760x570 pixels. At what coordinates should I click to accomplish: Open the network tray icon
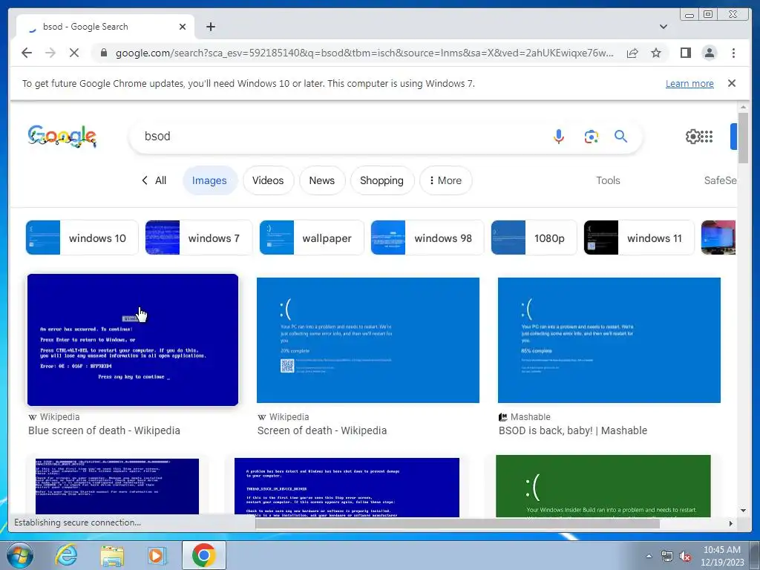pos(667,557)
